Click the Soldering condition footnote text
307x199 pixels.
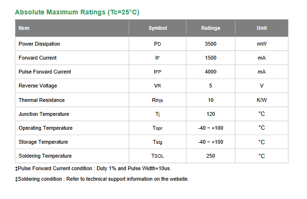click(102, 179)
